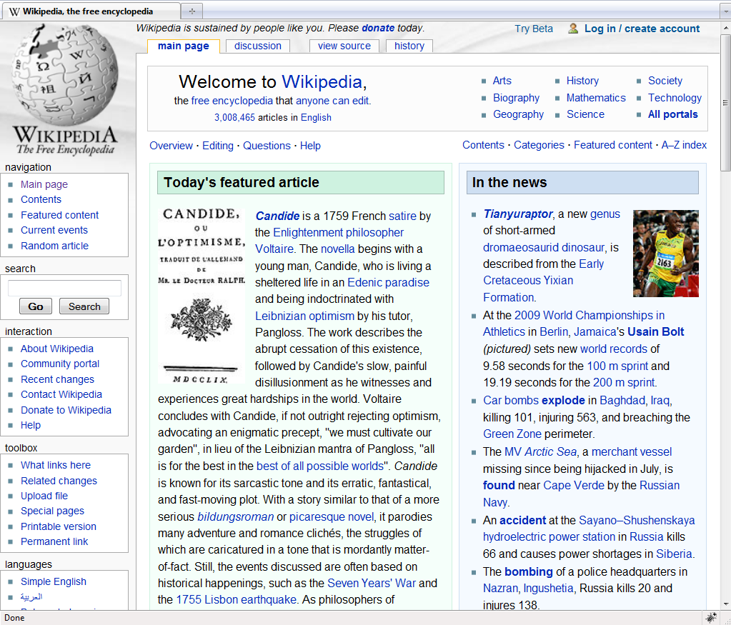Open Special pages link
The height and width of the screenshot is (625, 731).
point(52,511)
